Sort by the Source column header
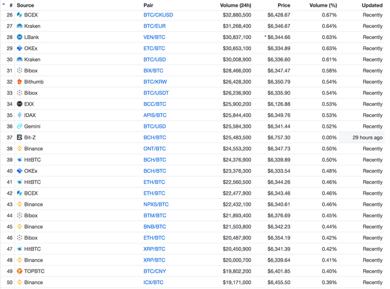Screen dimensions: 390x289 point(26,5)
